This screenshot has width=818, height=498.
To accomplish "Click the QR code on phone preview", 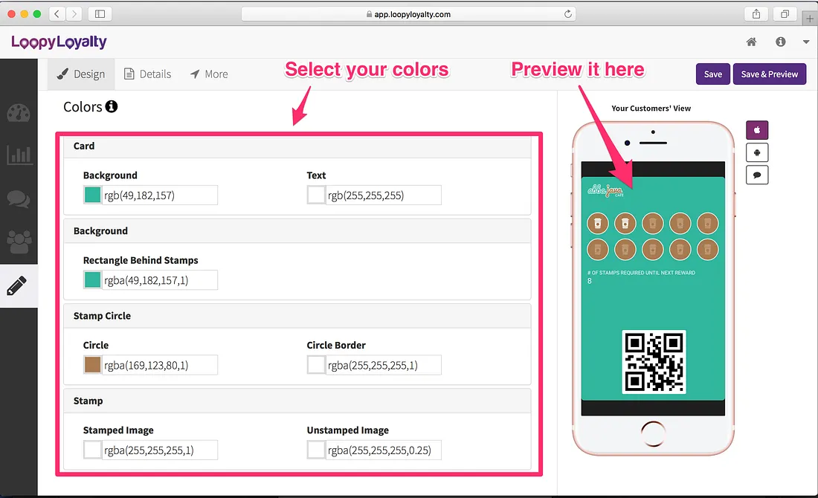I will tap(654, 362).
